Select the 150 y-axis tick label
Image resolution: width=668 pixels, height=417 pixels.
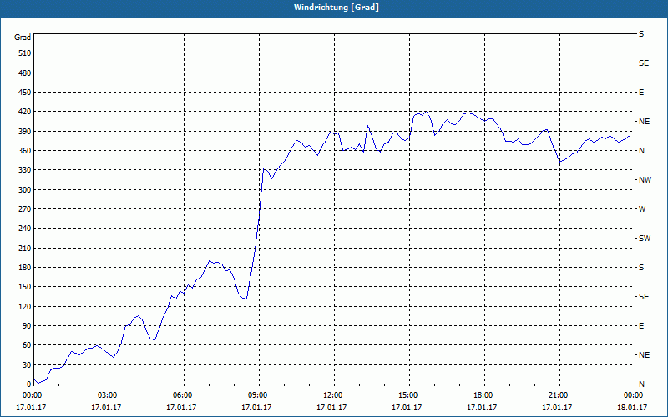pos(25,287)
